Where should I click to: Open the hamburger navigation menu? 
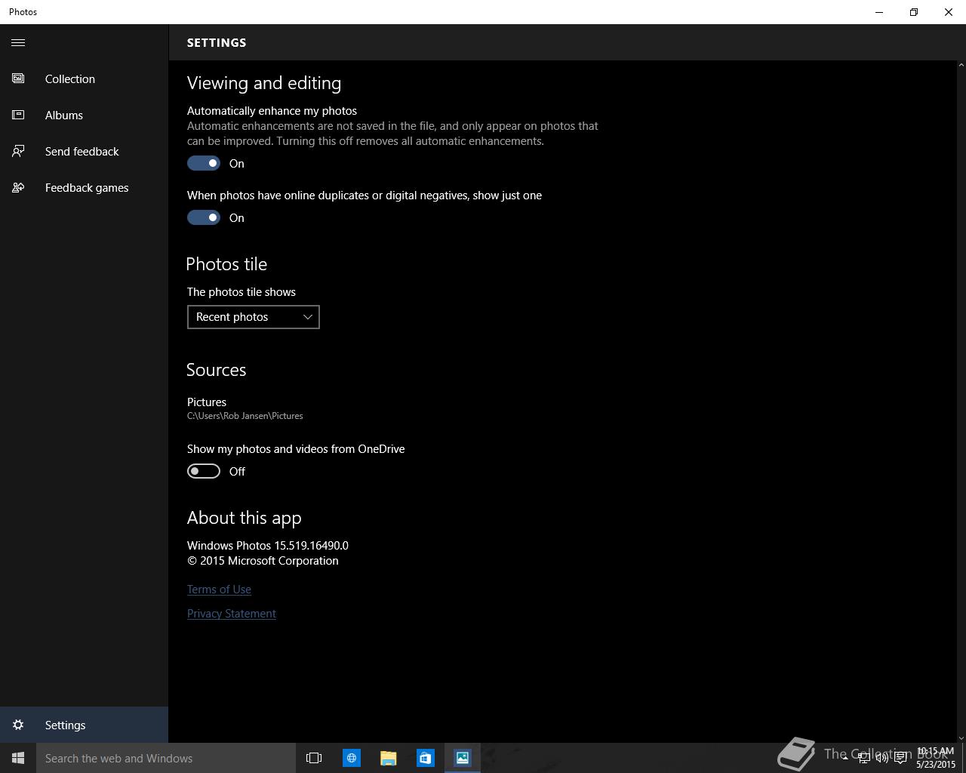pyautogui.click(x=18, y=42)
